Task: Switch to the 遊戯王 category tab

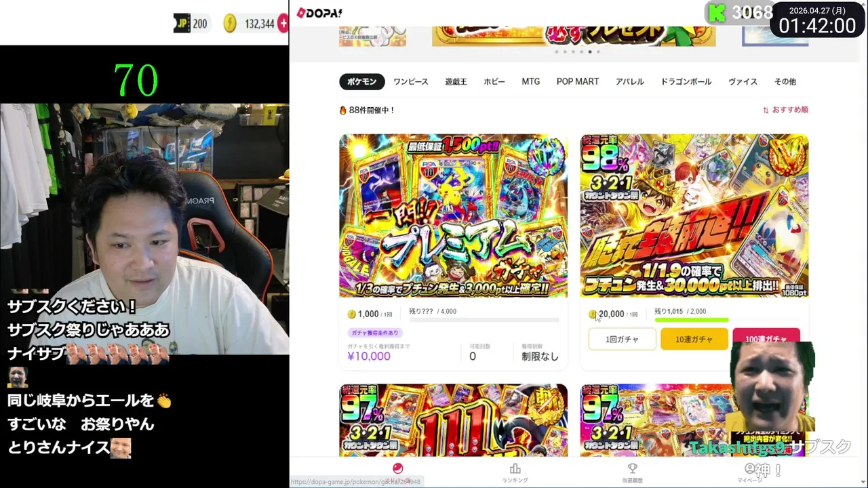Action: pos(456,81)
